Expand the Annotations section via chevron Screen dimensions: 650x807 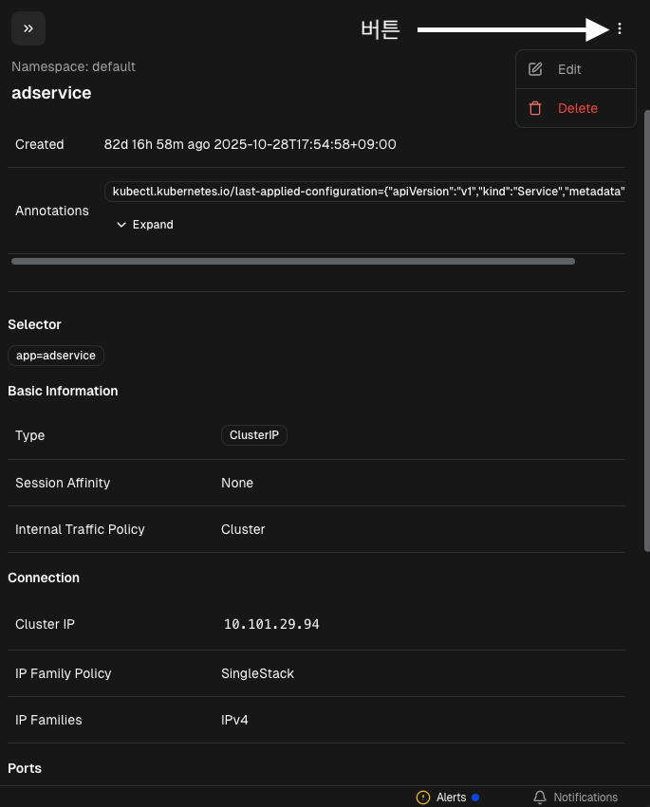tap(121, 225)
